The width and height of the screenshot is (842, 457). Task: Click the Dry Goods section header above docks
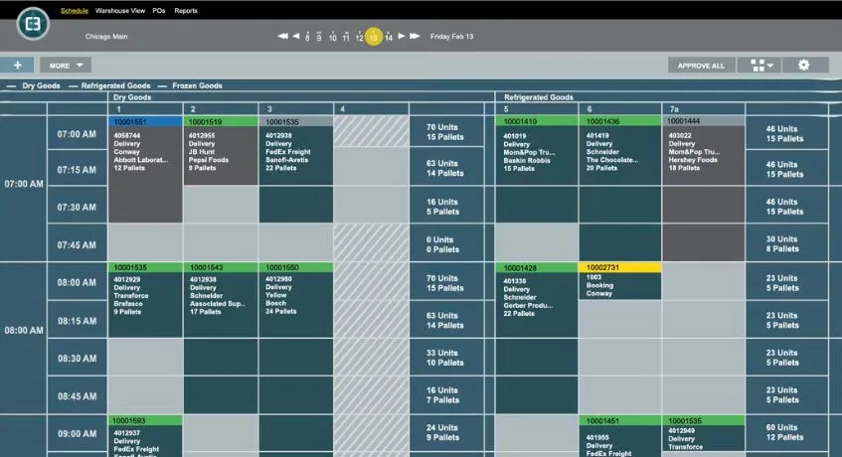(x=132, y=97)
